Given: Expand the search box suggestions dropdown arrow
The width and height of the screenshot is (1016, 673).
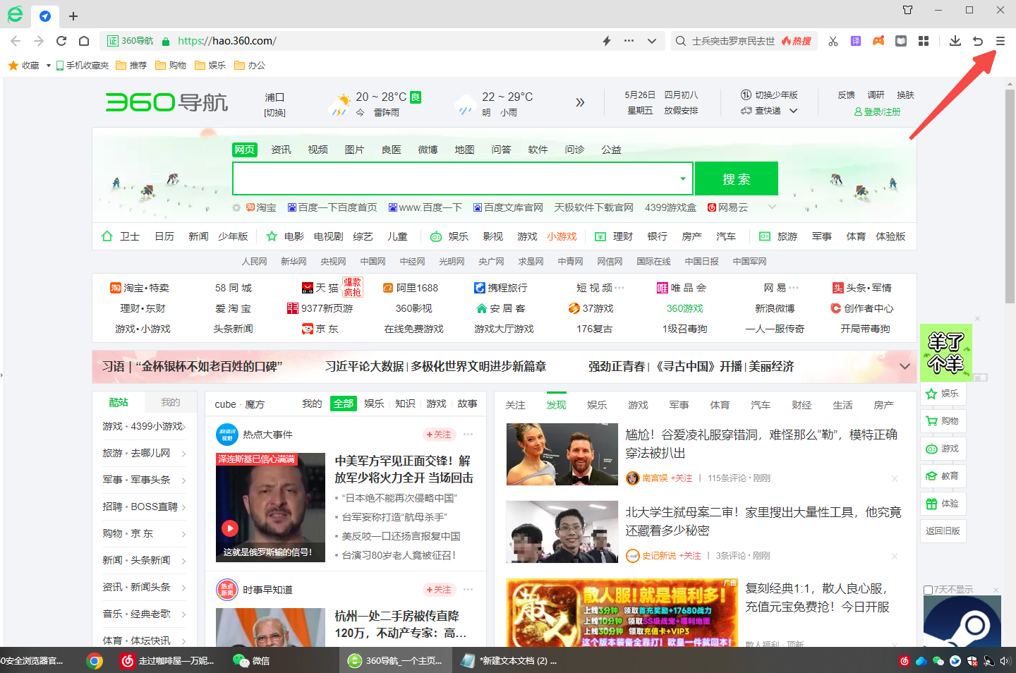Looking at the screenshot, I should tap(683, 178).
